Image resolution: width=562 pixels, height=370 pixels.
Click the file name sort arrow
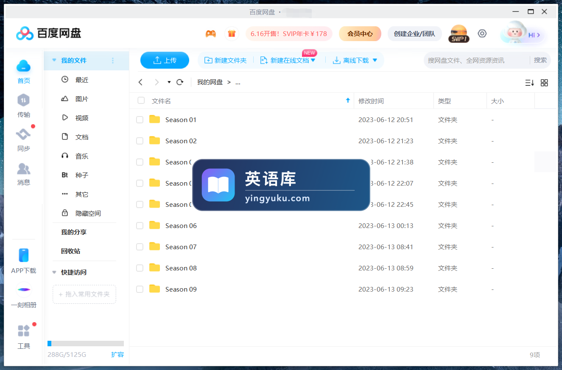click(348, 100)
